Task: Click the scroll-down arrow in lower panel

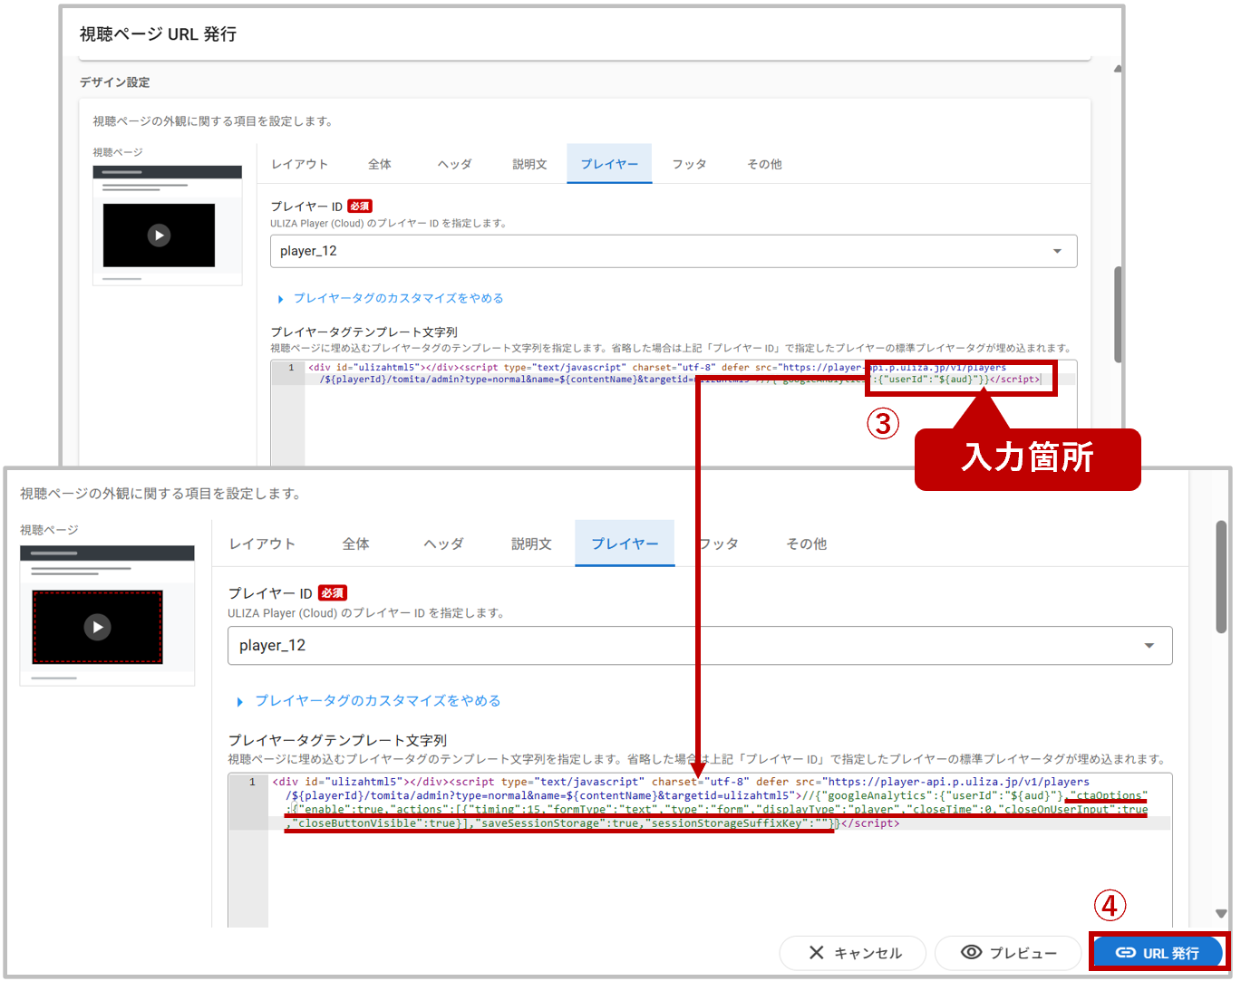Action: (x=1221, y=914)
